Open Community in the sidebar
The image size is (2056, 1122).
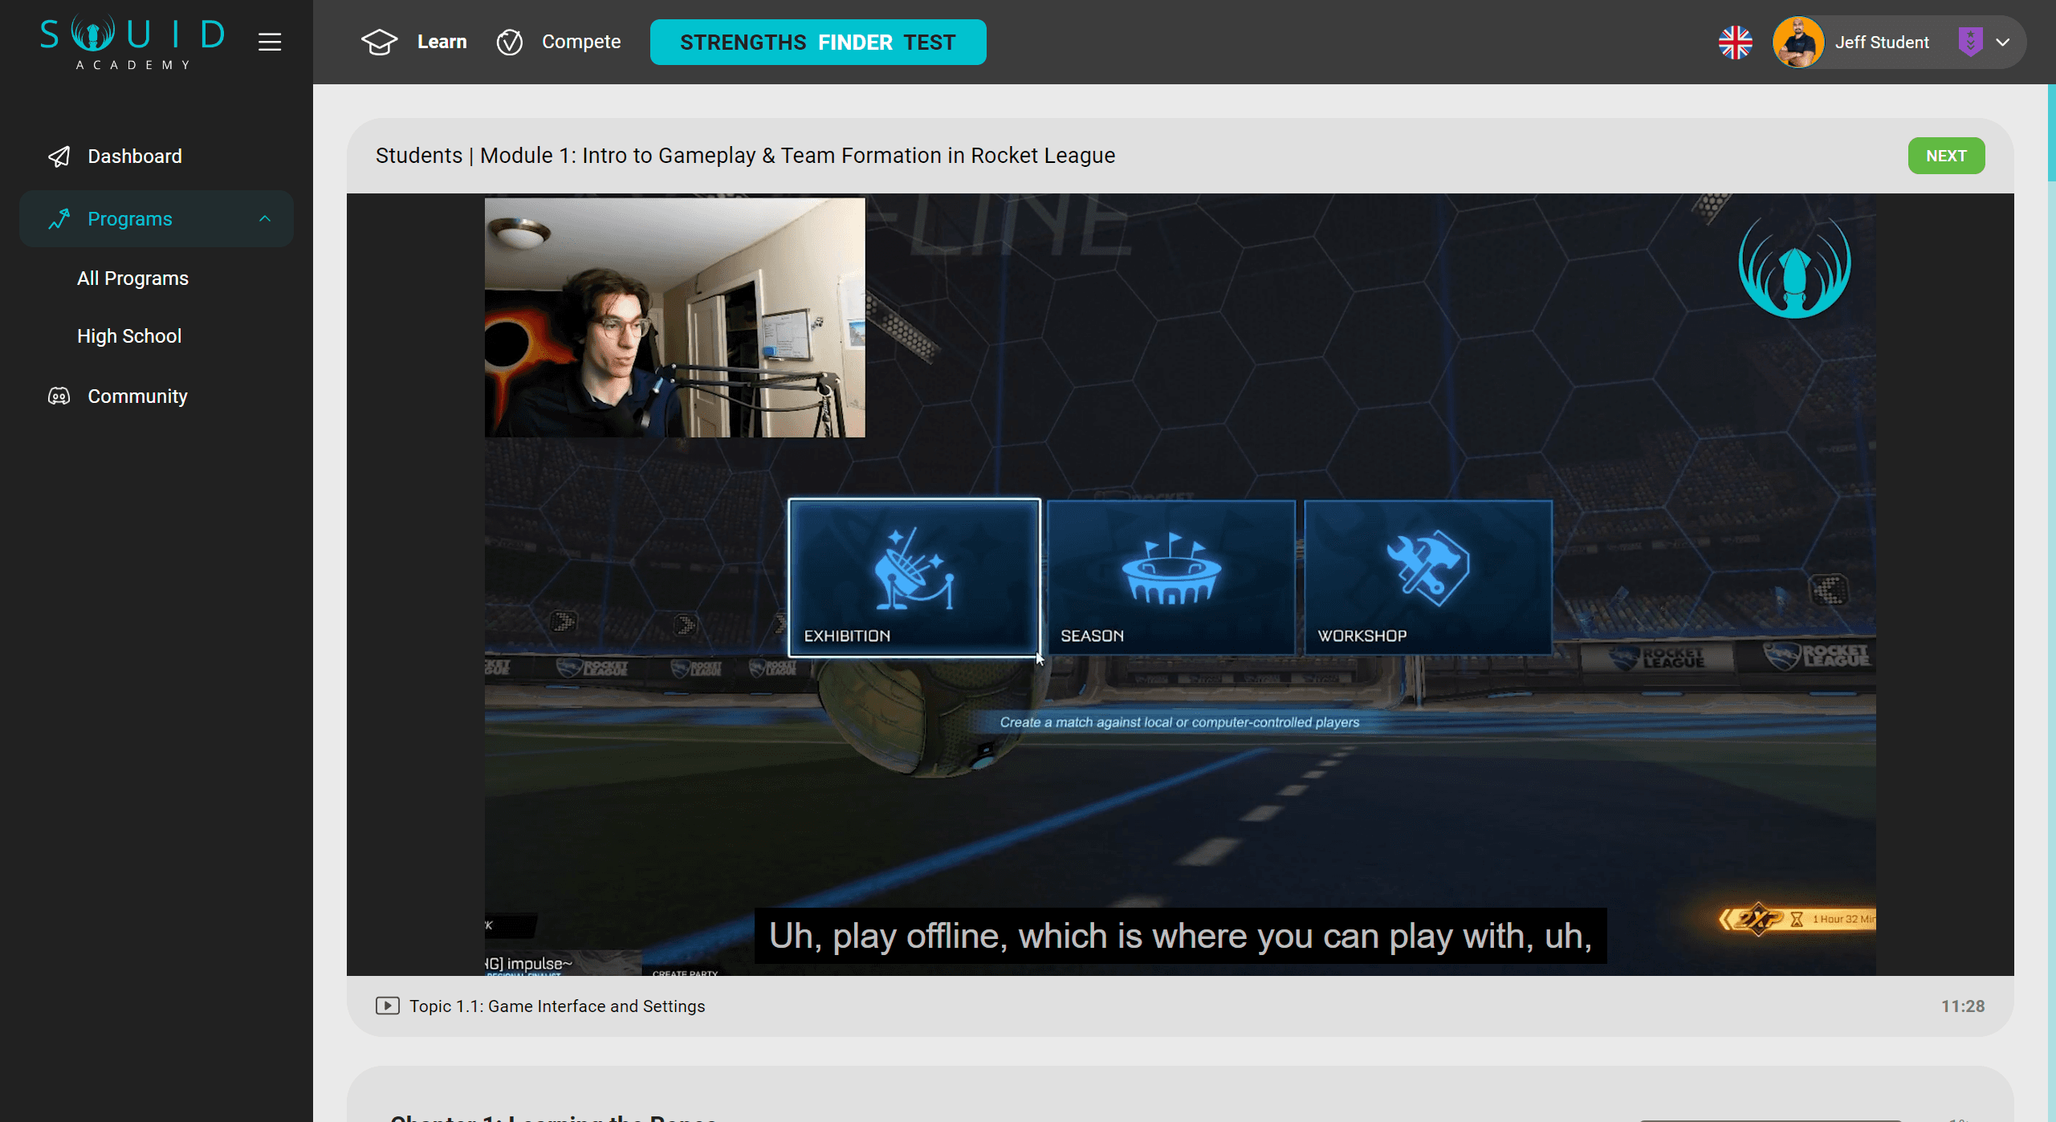tap(137, 396)
